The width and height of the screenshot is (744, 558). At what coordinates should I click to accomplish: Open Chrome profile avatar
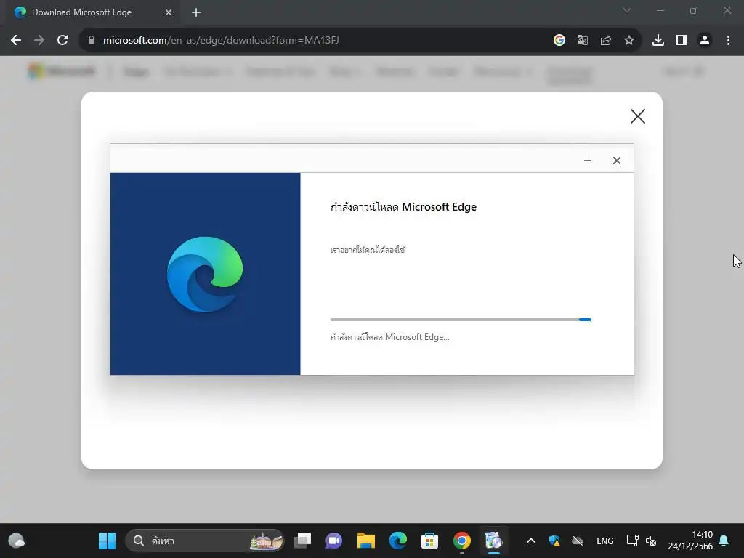pos(705,41)
